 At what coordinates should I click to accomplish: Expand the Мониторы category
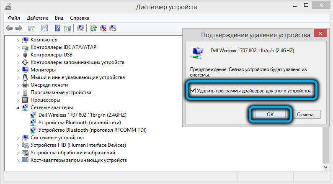tap(18, 70)
